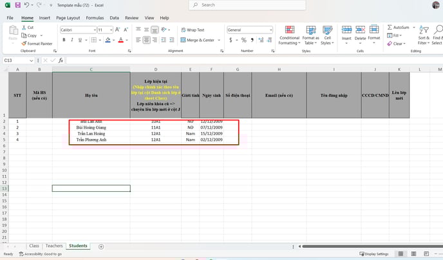Open Cell Styles gallery
Image resolution: width=443 pixels, height=260 pixels.
click(328, 35)
